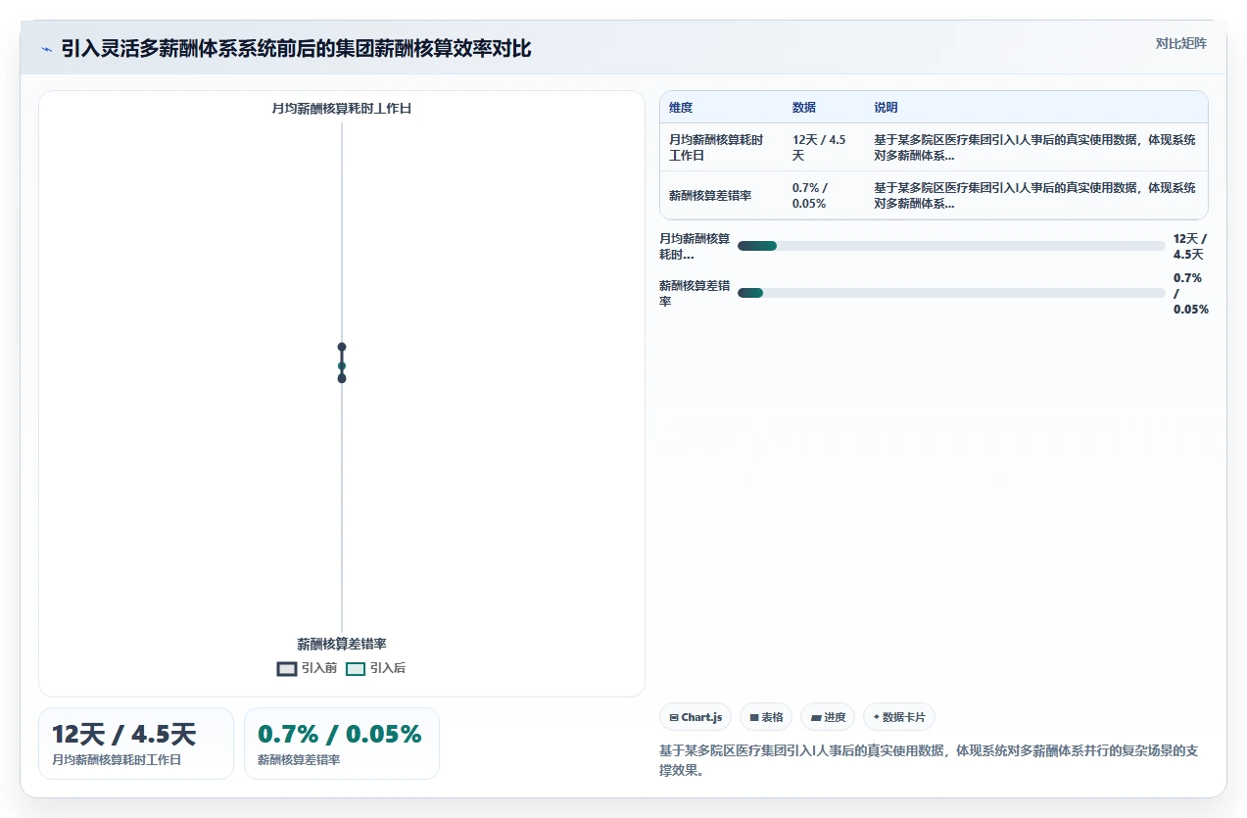Toggle the 引入后 legend item
1247x818 pixels.
376,668
